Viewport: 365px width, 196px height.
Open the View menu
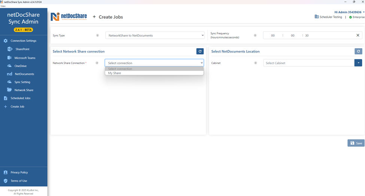pyautogui.click(x=3, y=6)
